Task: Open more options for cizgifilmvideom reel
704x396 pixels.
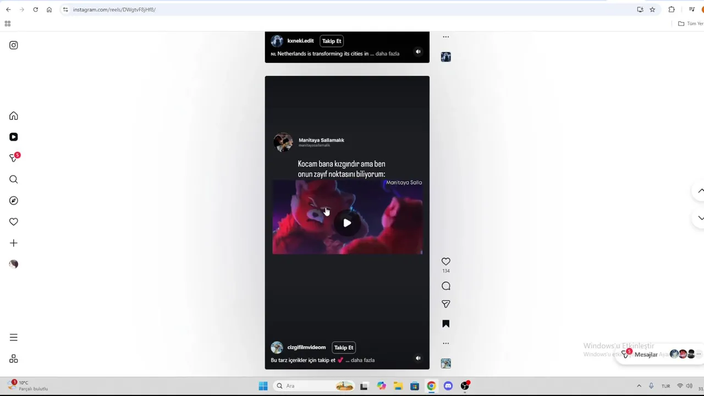Action: coord(446,343)
